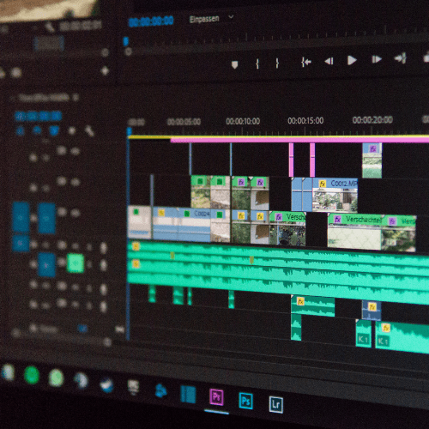Step back one frame

tap(329, 61)
